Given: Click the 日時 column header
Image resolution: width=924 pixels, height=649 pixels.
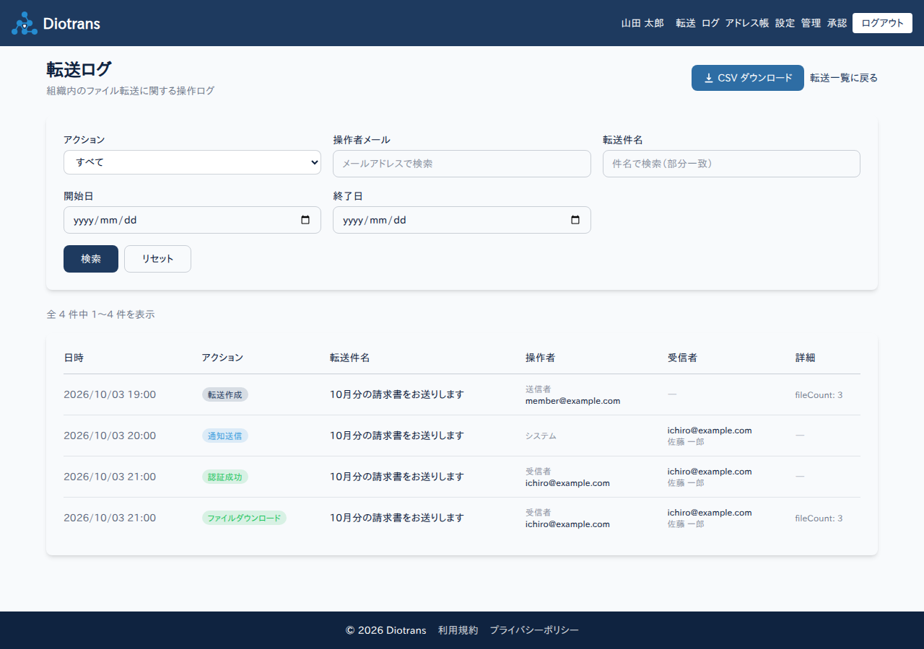Looking at the screenshot, I should 74,358.
